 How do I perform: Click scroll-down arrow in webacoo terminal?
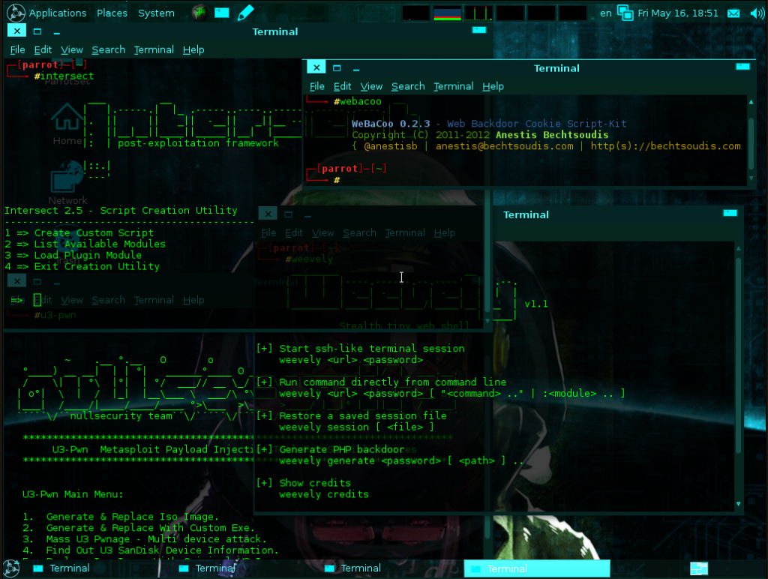[751, 178]
